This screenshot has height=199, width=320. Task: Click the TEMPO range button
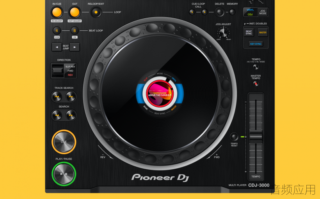(256, 67)
